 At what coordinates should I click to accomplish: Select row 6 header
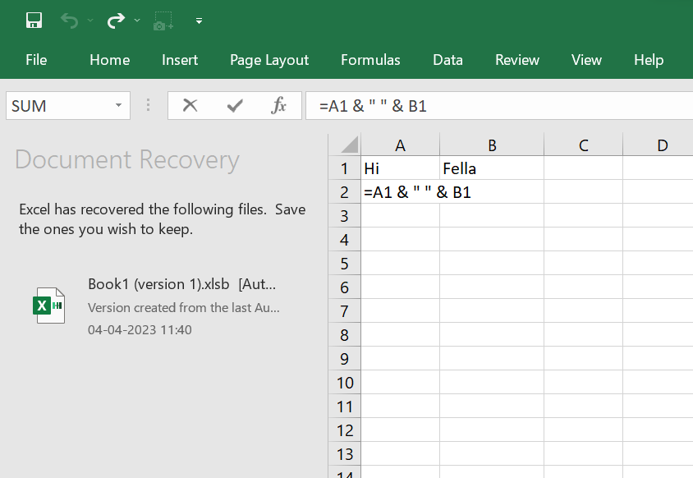[345, 287]
